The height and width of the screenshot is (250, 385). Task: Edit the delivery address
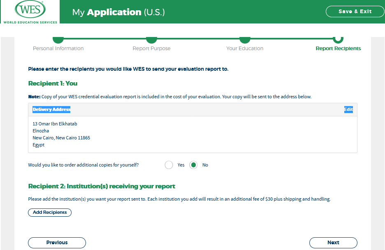point(348,109)
